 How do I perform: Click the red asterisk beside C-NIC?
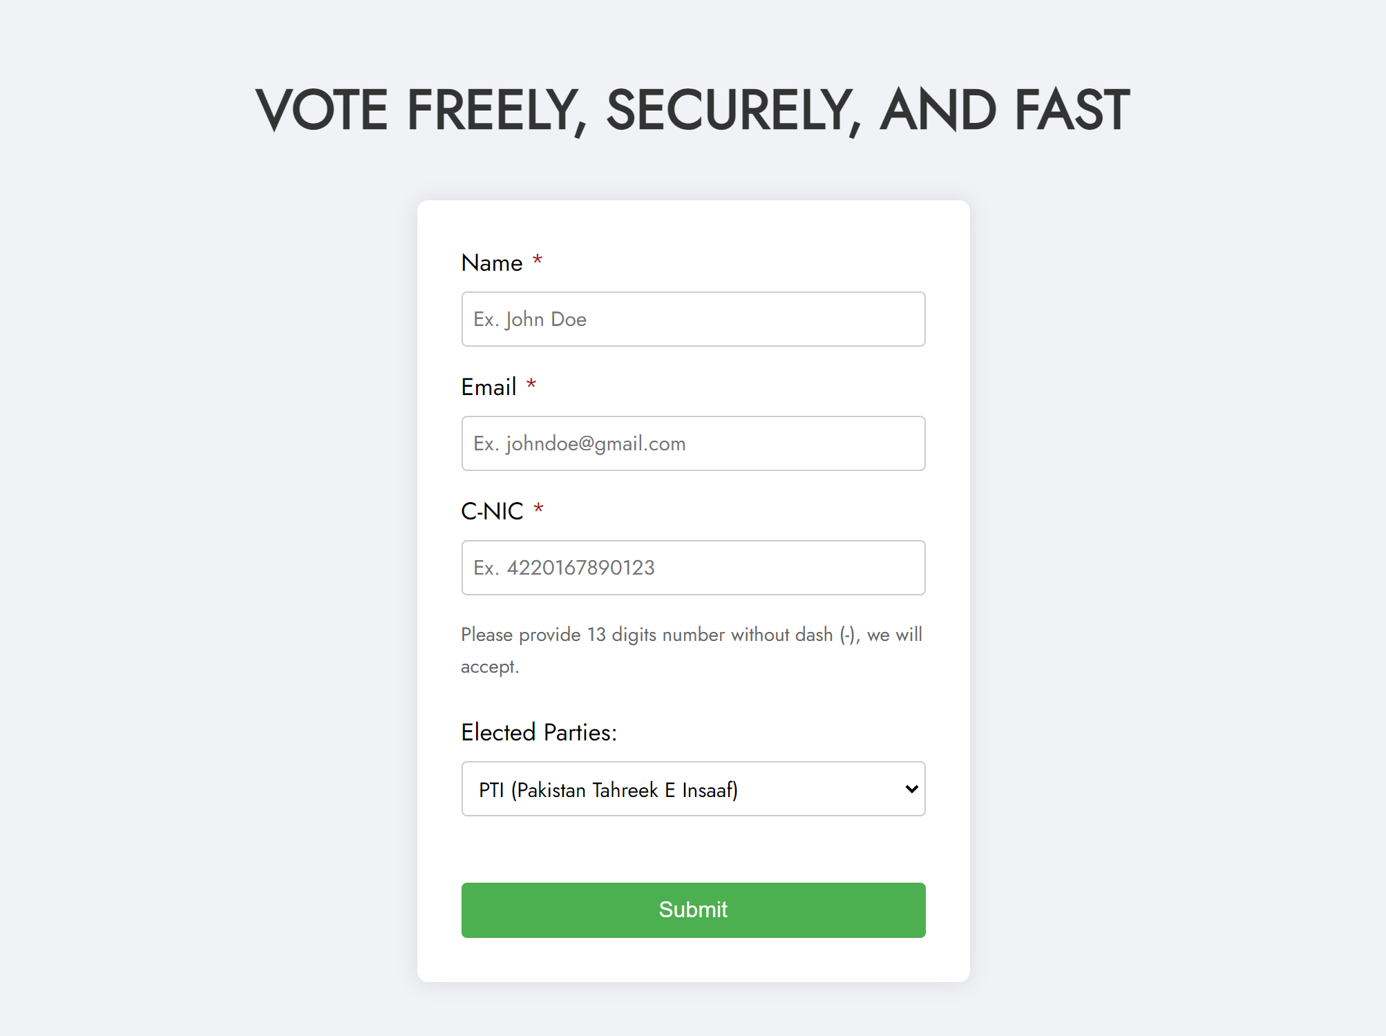[x=538, y=509]
